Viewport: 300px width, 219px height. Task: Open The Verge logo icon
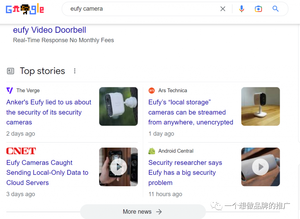click(x=10, y=90)
